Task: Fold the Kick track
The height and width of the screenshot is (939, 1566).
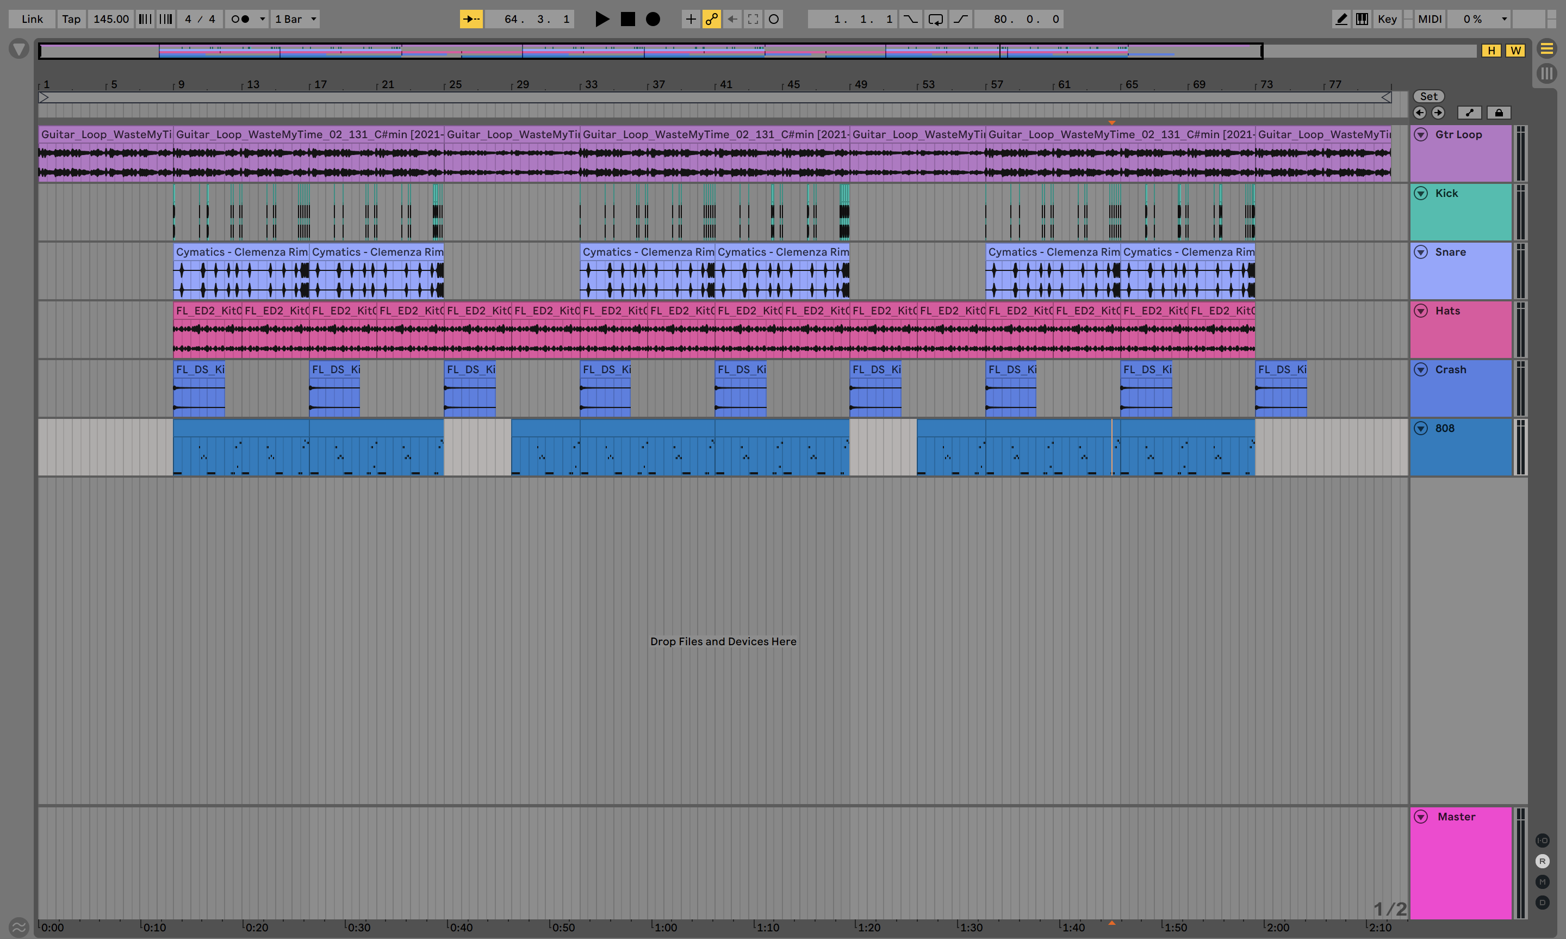Action: 1421,193
